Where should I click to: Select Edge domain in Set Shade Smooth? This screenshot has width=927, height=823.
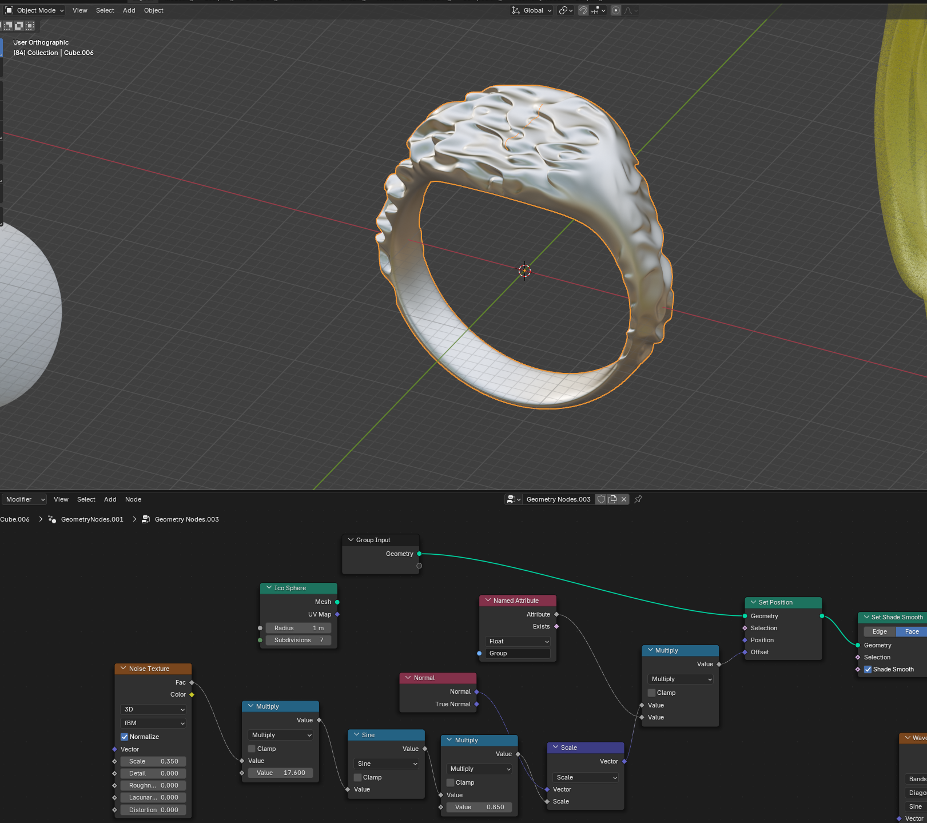(880, 631)
